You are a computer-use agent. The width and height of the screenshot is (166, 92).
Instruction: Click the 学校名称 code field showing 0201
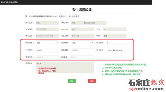(77, 23)
